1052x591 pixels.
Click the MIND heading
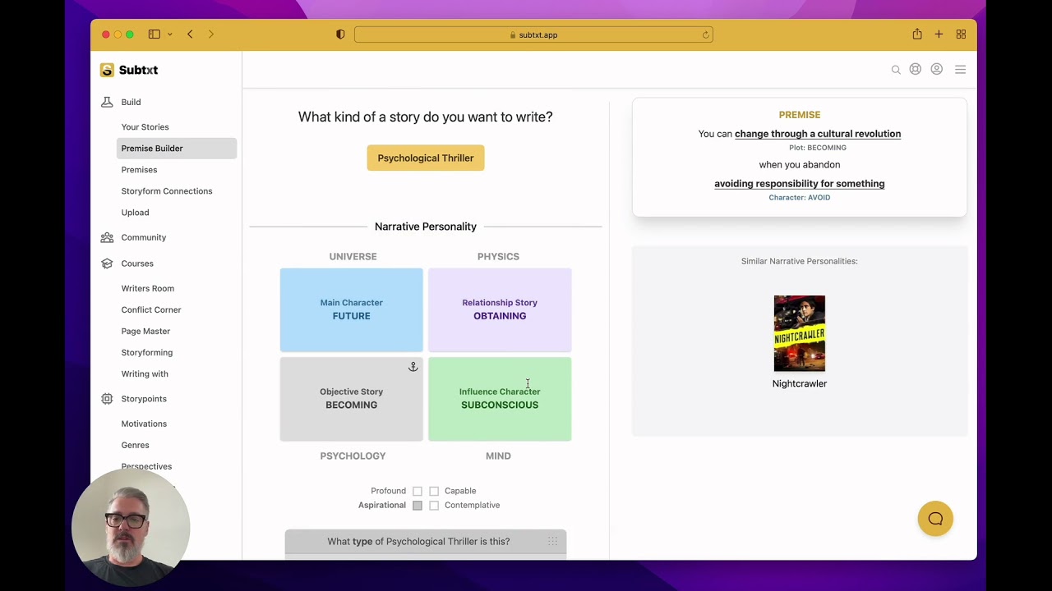click(498, 456)
